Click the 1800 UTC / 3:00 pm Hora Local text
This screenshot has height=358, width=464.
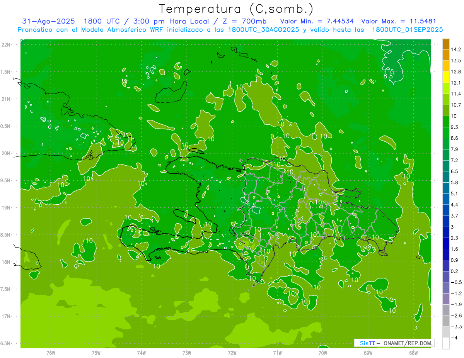146,21
